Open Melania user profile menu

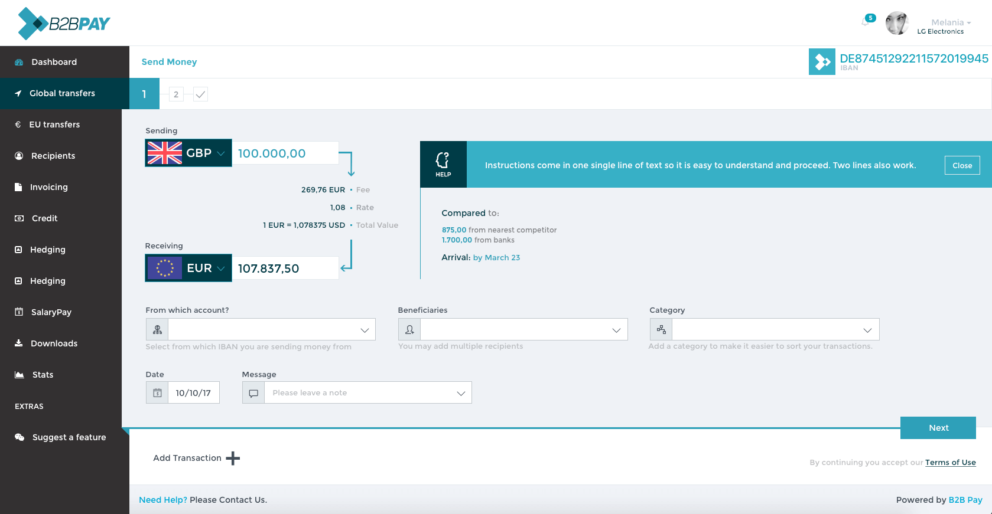[x=949, y=23]
